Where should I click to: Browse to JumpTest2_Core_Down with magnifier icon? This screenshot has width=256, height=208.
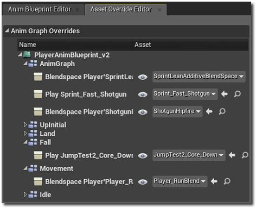(x=245, y=155)
